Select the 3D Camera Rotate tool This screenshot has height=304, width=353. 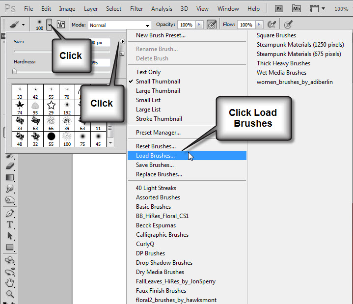point(10,272)
